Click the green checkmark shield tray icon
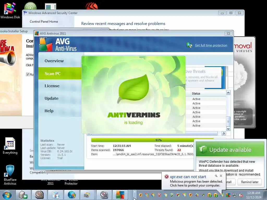This screenshot has height=200, width=267. point(172,195)
